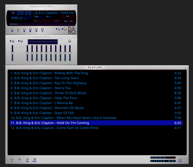The height and width of the screenshot is (167, 193).
Task: Select track 5 Three O'Clock Blues
Action: (x=96, y=93)
